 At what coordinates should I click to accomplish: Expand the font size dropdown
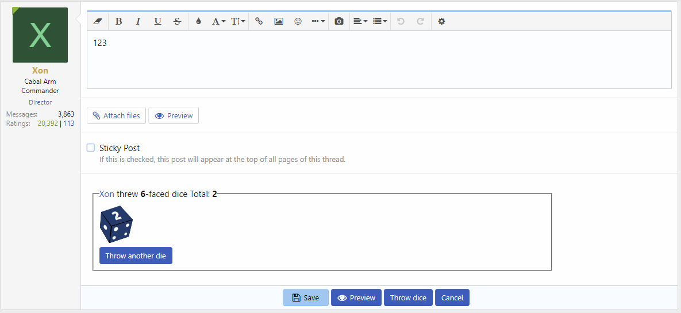click(x=238, y=21)
